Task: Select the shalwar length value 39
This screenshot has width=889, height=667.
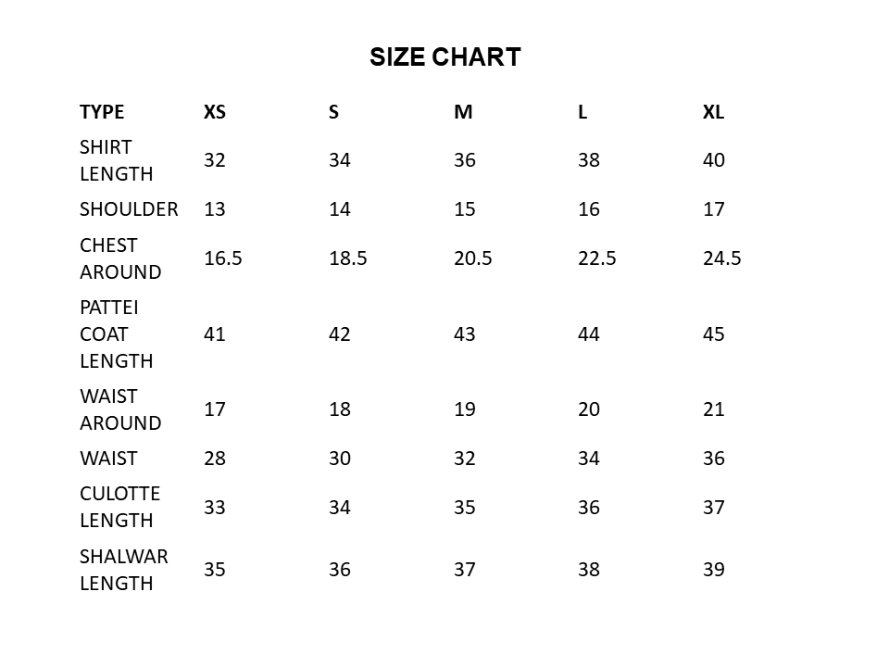Action: tap(714, 570)
